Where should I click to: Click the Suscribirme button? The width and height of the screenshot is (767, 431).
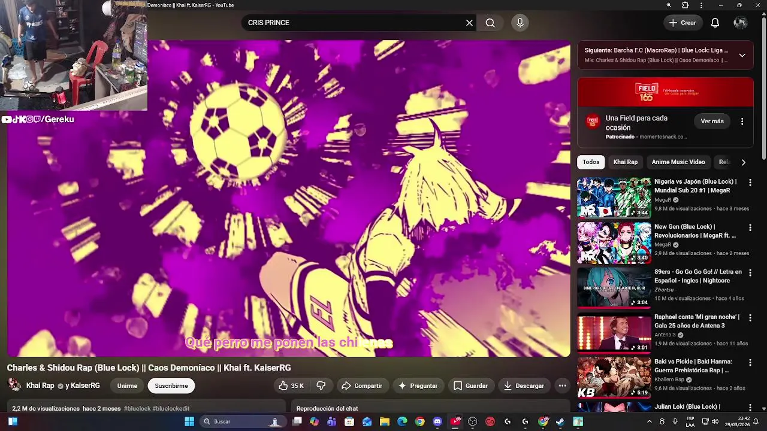click(x=171, y=386)
